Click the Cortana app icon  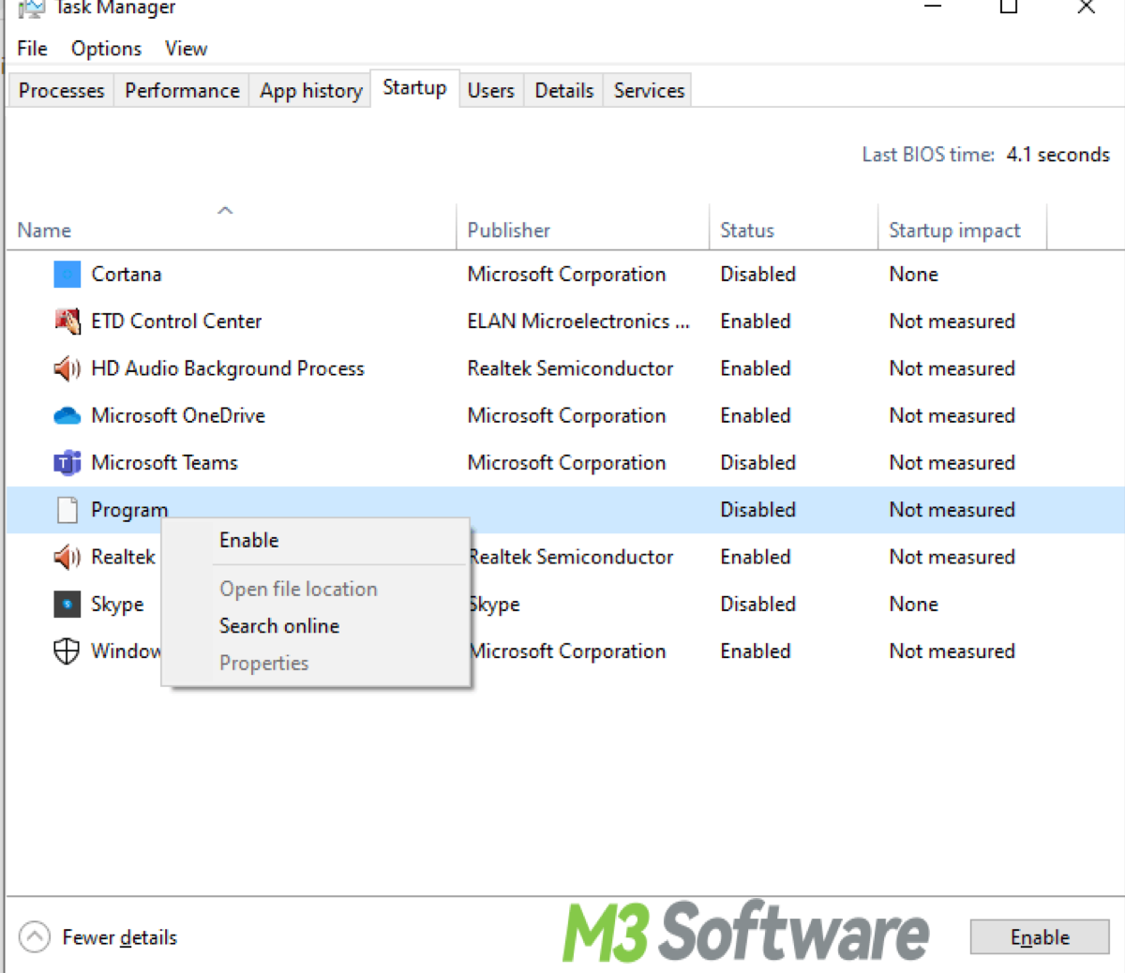[x=67, y=275]
